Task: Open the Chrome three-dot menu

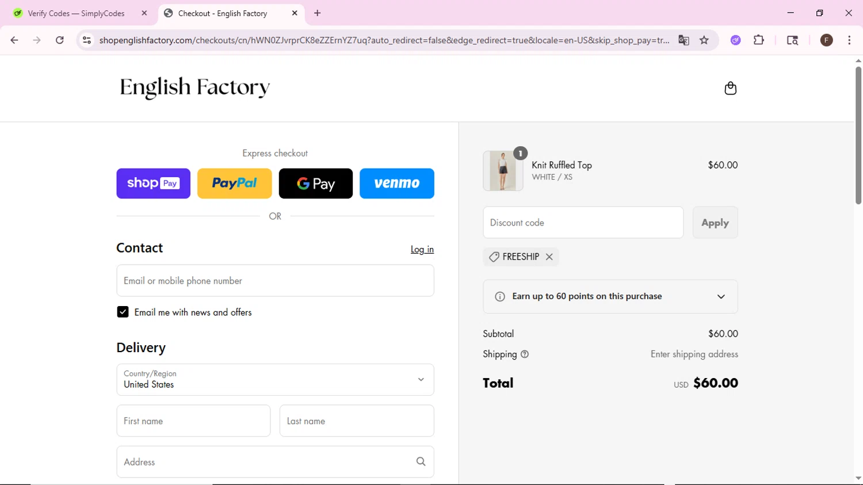Action: tap(849, 40)
